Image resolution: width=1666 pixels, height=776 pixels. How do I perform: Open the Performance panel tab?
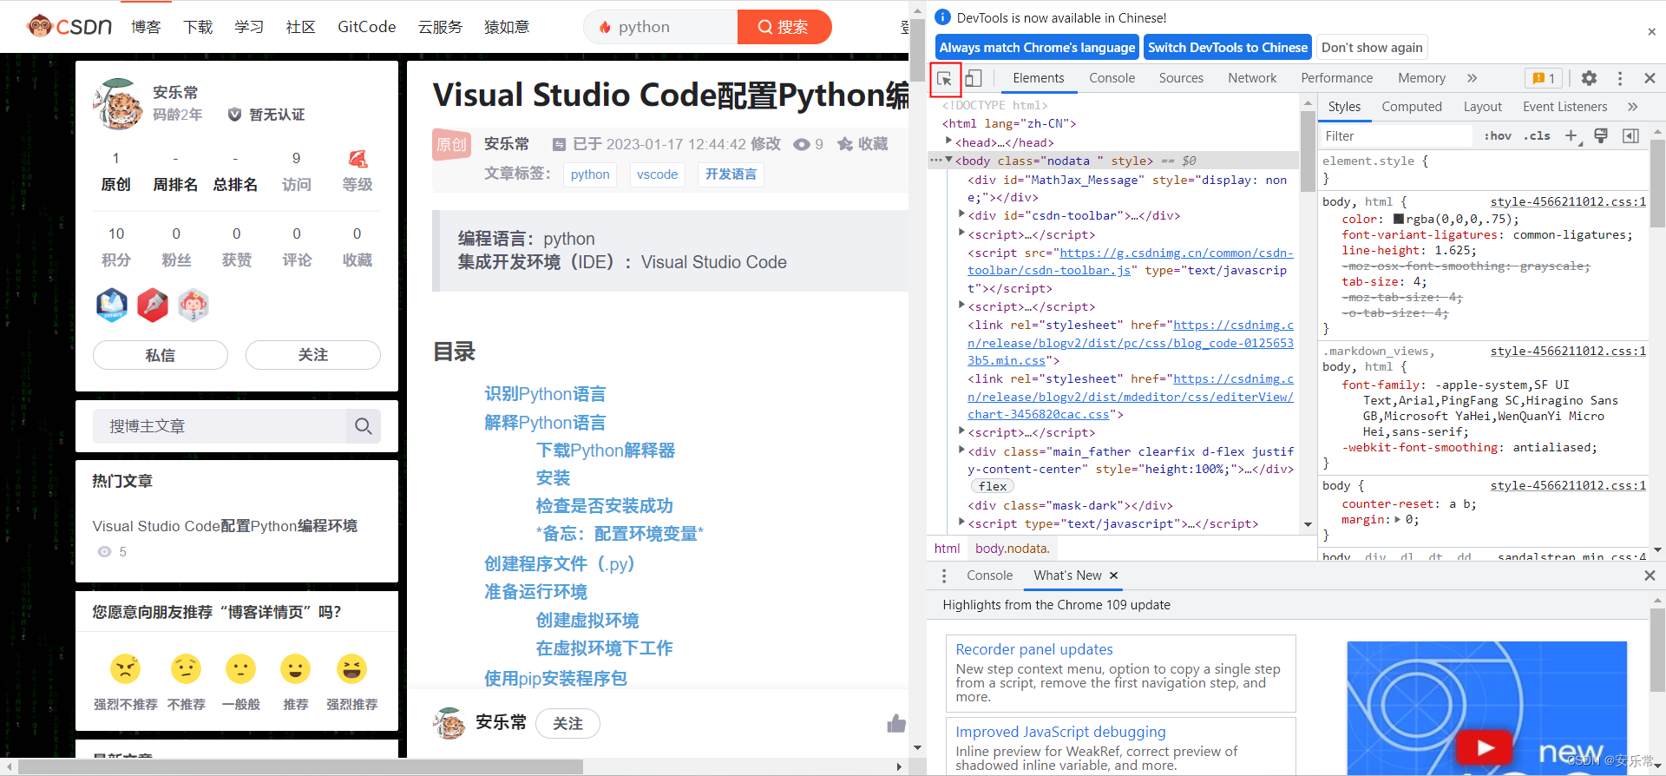[x=1336, y=78]
